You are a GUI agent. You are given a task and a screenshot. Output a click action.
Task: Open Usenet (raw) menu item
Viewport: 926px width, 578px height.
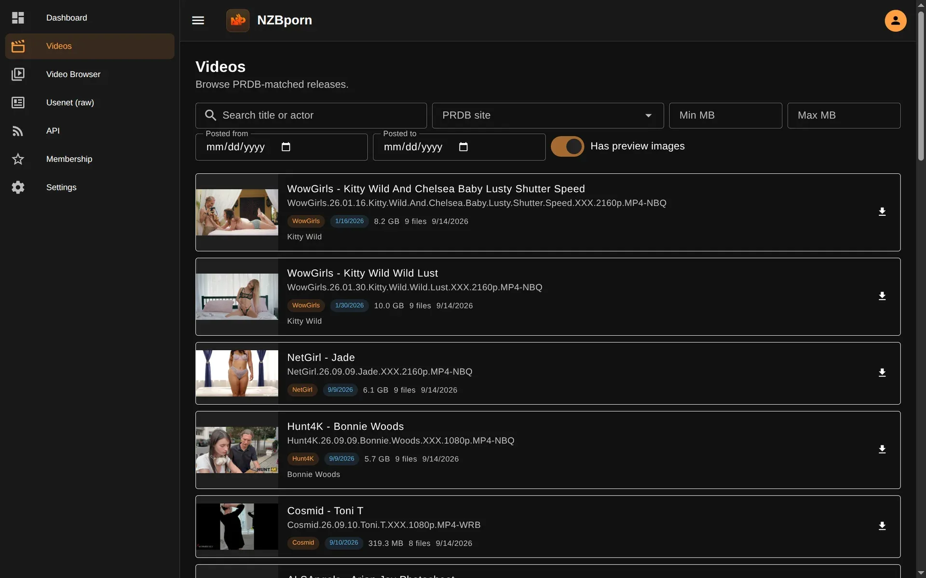click(x=90, y=103)
